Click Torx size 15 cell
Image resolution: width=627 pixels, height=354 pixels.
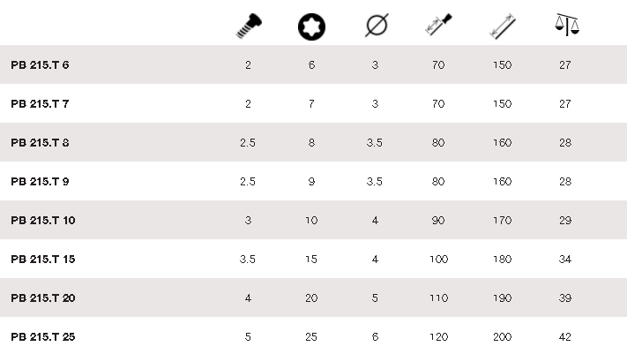point(311,260)
